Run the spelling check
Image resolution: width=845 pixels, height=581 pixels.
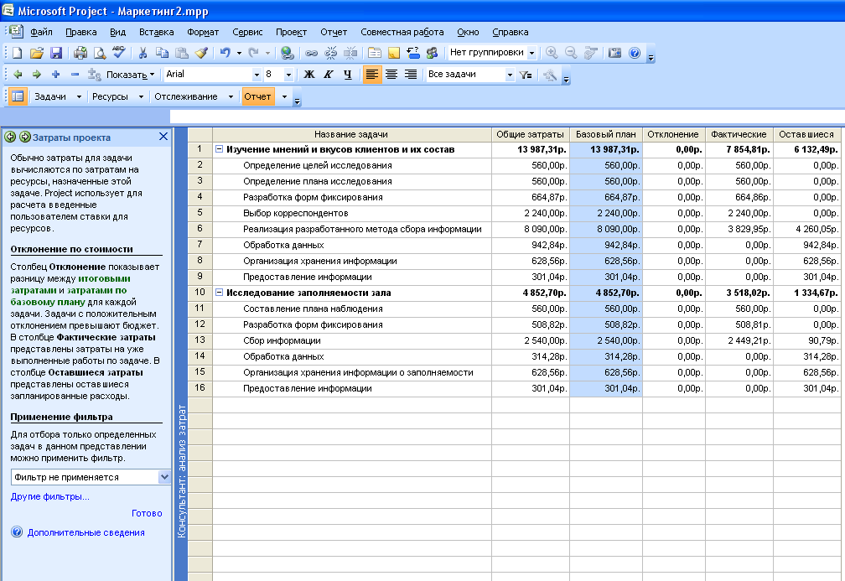pyautogui.click(x=119, y=53)
